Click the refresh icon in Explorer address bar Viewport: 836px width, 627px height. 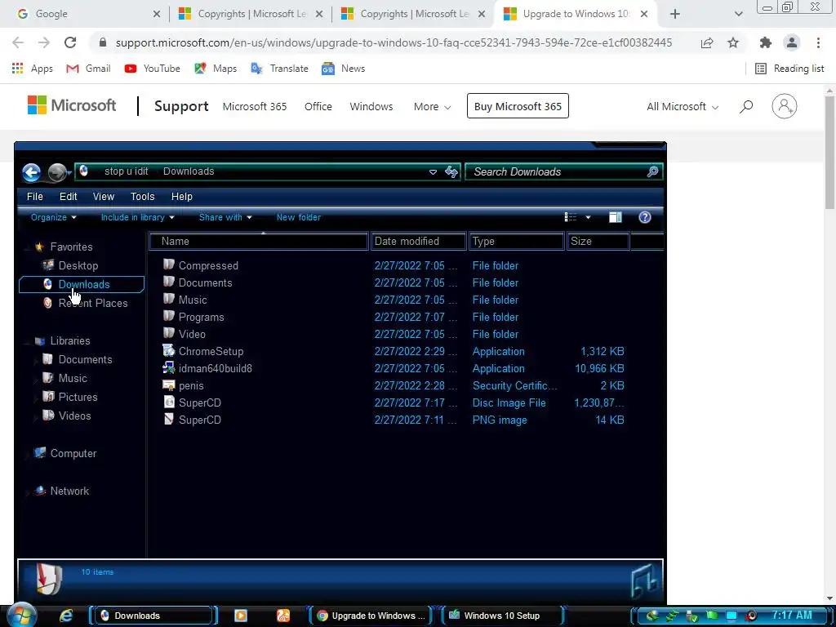click(x=451, y=171)
